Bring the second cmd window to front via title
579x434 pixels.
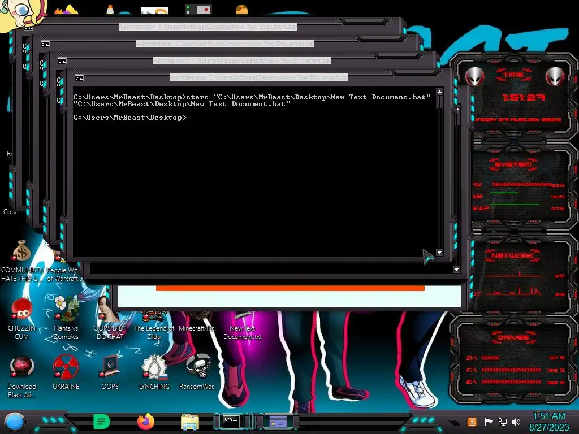pyautogui.click(x=241, y=60)
